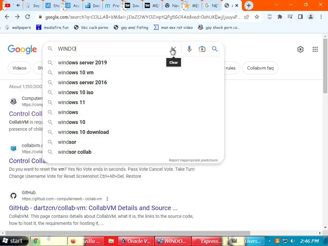
Task: Switch to Chrome in the taskbar
Action: [x=49, y=241]
